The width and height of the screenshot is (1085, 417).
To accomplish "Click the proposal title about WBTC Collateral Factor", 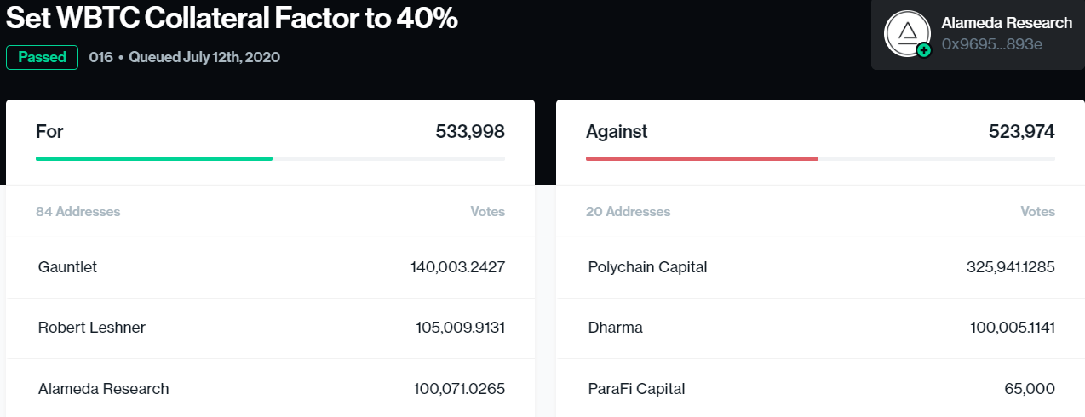I will coord(232,19).
